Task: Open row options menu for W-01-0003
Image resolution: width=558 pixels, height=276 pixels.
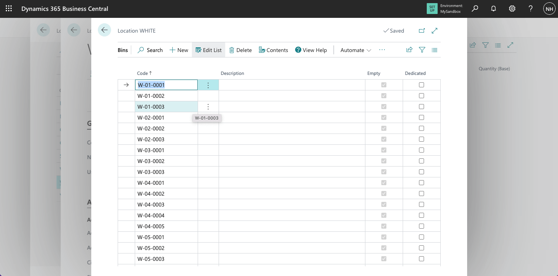Action: click(208, 107)
